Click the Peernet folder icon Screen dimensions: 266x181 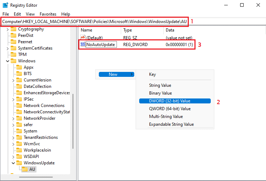[13, 42]
